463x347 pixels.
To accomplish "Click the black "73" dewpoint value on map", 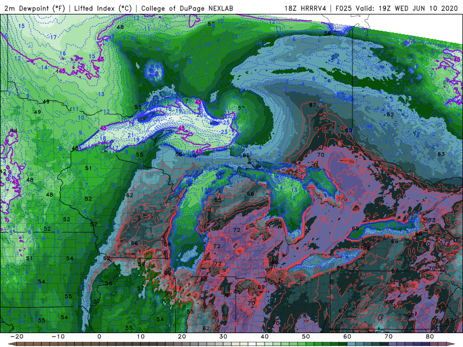I will pos(432,220).
